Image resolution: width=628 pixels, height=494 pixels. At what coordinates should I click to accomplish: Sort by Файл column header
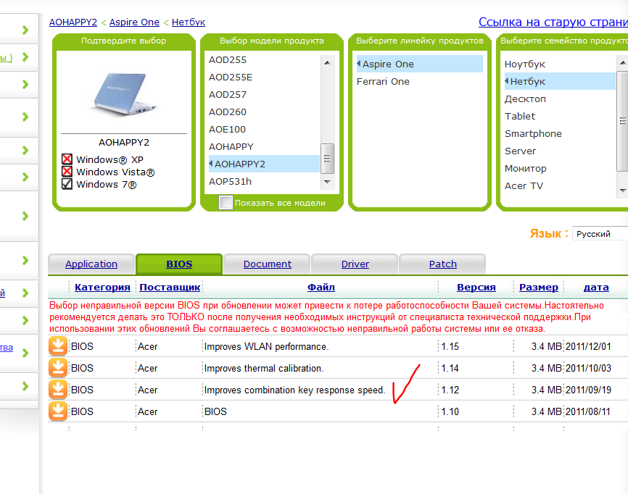[321, 287]
